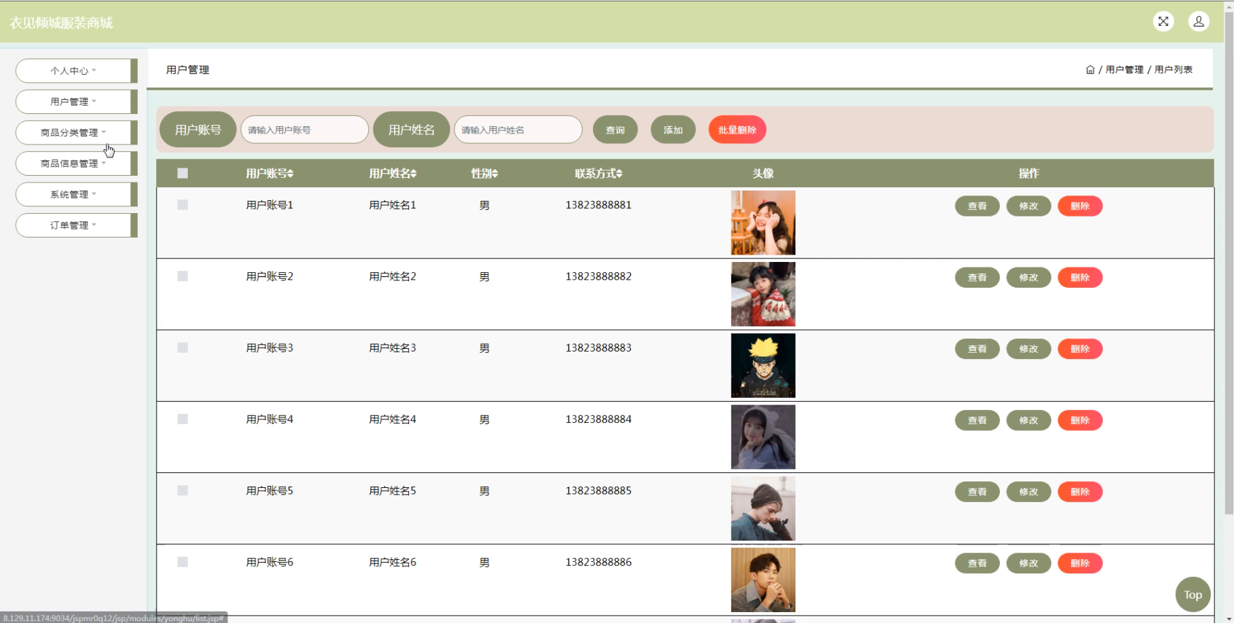This screenshot has width=1234, height=623.
Task: Click 查看 for 用户账号2
Action: coord(977,278)
